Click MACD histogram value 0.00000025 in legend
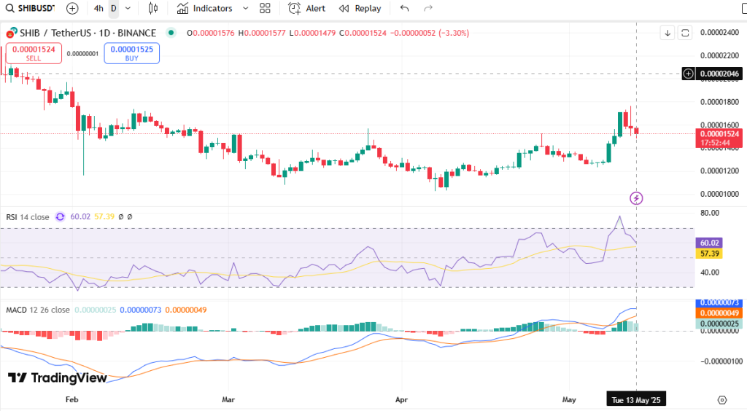Image resolution: width=747 pixels, height=411 pixels. [96, 310]
